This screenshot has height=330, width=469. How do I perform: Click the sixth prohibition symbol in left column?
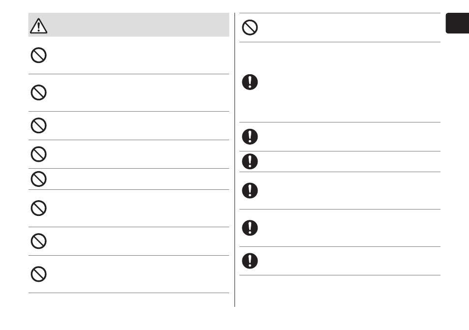(x=38, y=208)
